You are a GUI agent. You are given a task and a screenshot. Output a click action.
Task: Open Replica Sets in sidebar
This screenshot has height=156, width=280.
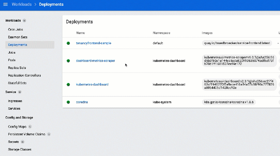[x=17, y=68]
